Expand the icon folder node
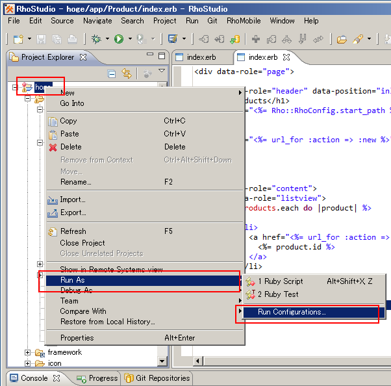This screenshot has width=391, height=386. point(27,363)
